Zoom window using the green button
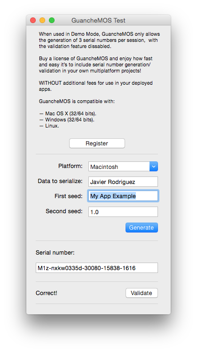 point(52,20)
